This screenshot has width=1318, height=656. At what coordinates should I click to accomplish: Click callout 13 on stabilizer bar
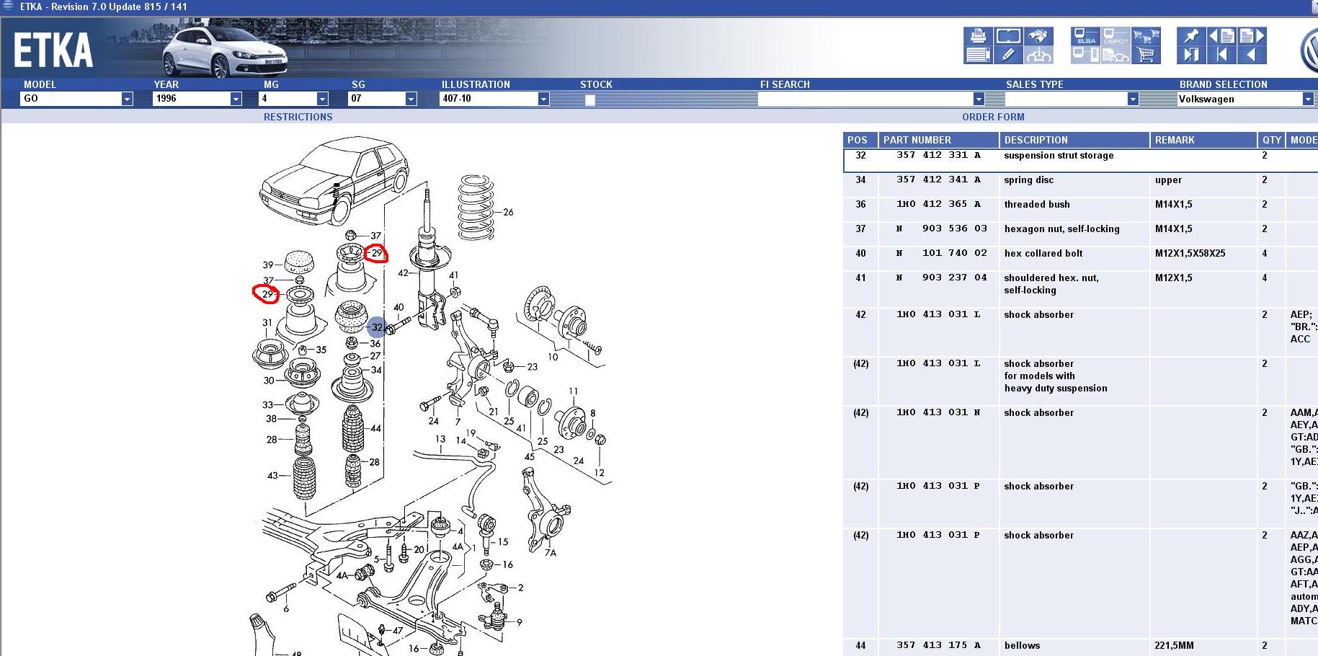tap(440, 438)
